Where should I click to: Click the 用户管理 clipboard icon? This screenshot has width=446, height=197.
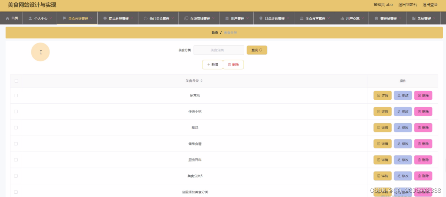click(227, 19)
